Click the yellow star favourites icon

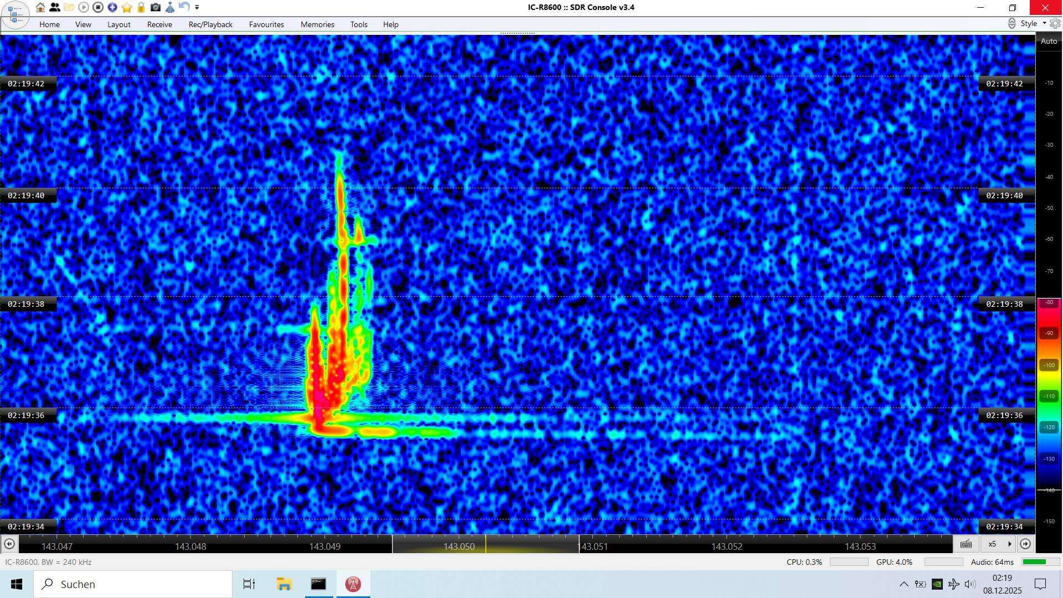click(x=127, y=7)
